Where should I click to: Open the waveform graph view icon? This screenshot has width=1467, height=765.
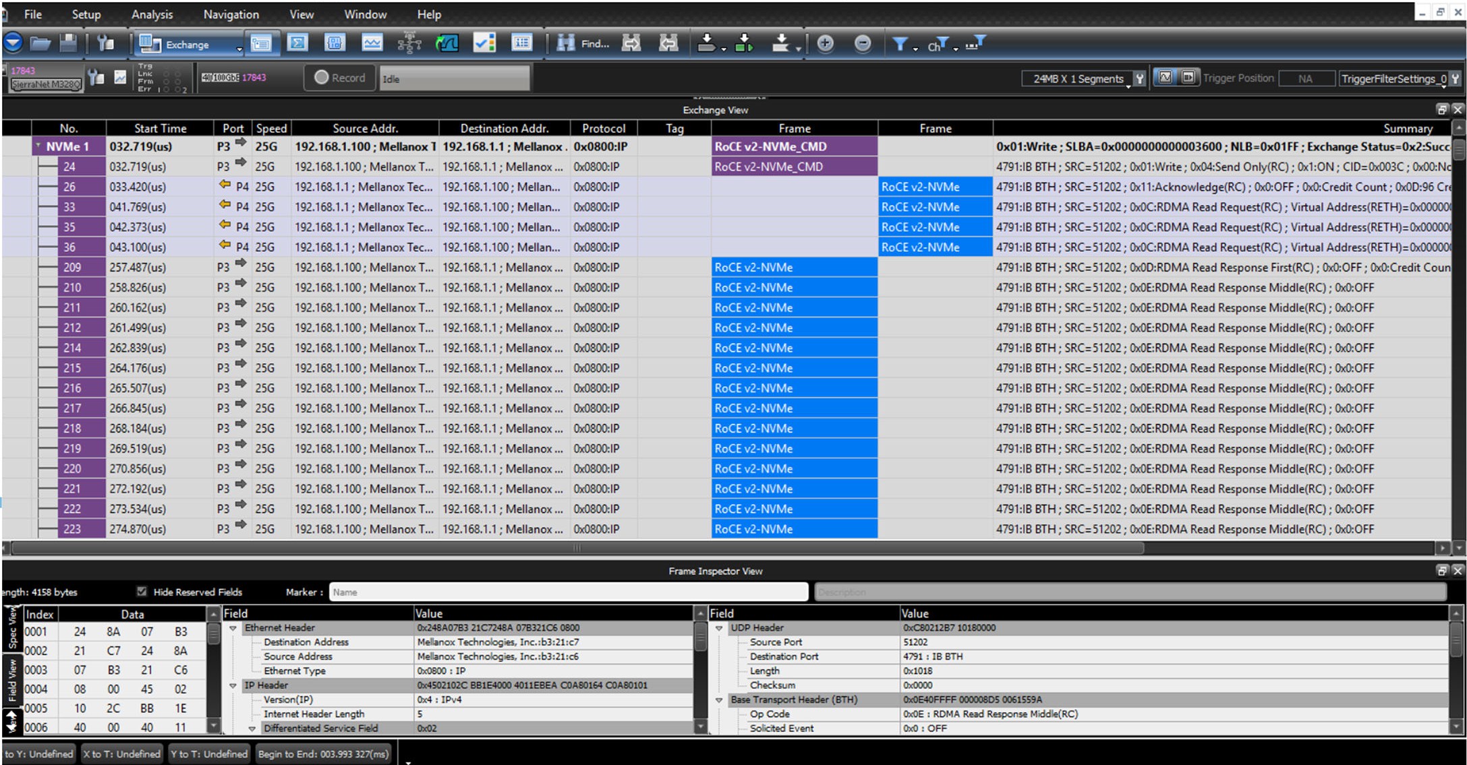372,44
